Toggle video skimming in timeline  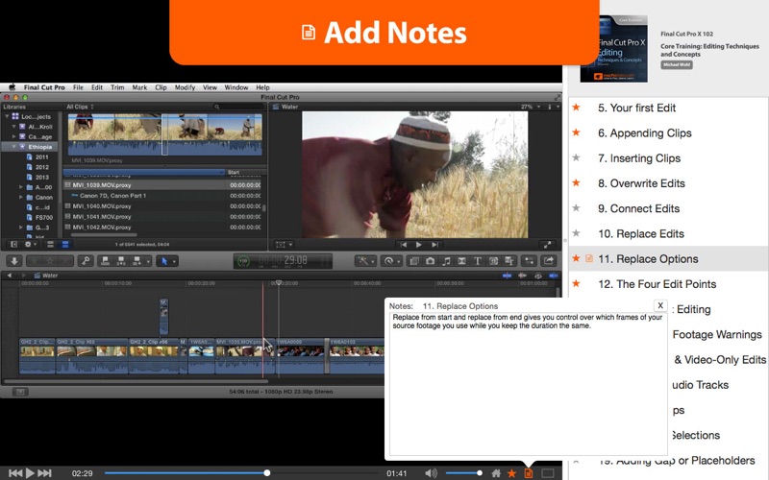tap(508, 276)
